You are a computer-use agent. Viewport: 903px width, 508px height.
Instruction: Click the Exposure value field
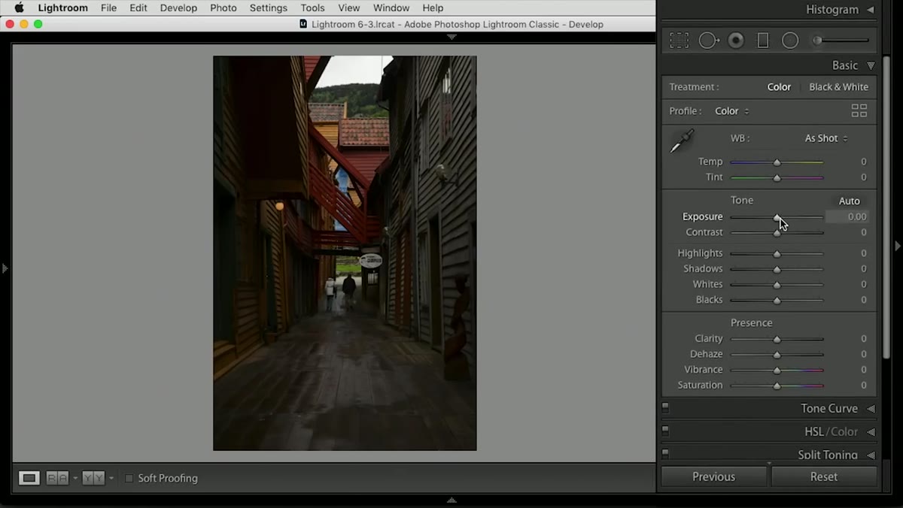[847, 216]
